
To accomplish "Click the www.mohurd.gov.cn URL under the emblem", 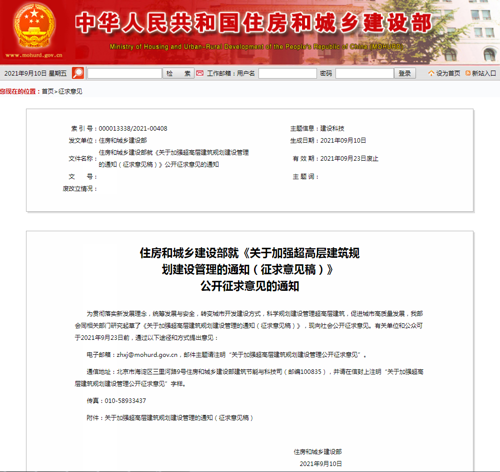I will tap(34, 56).
